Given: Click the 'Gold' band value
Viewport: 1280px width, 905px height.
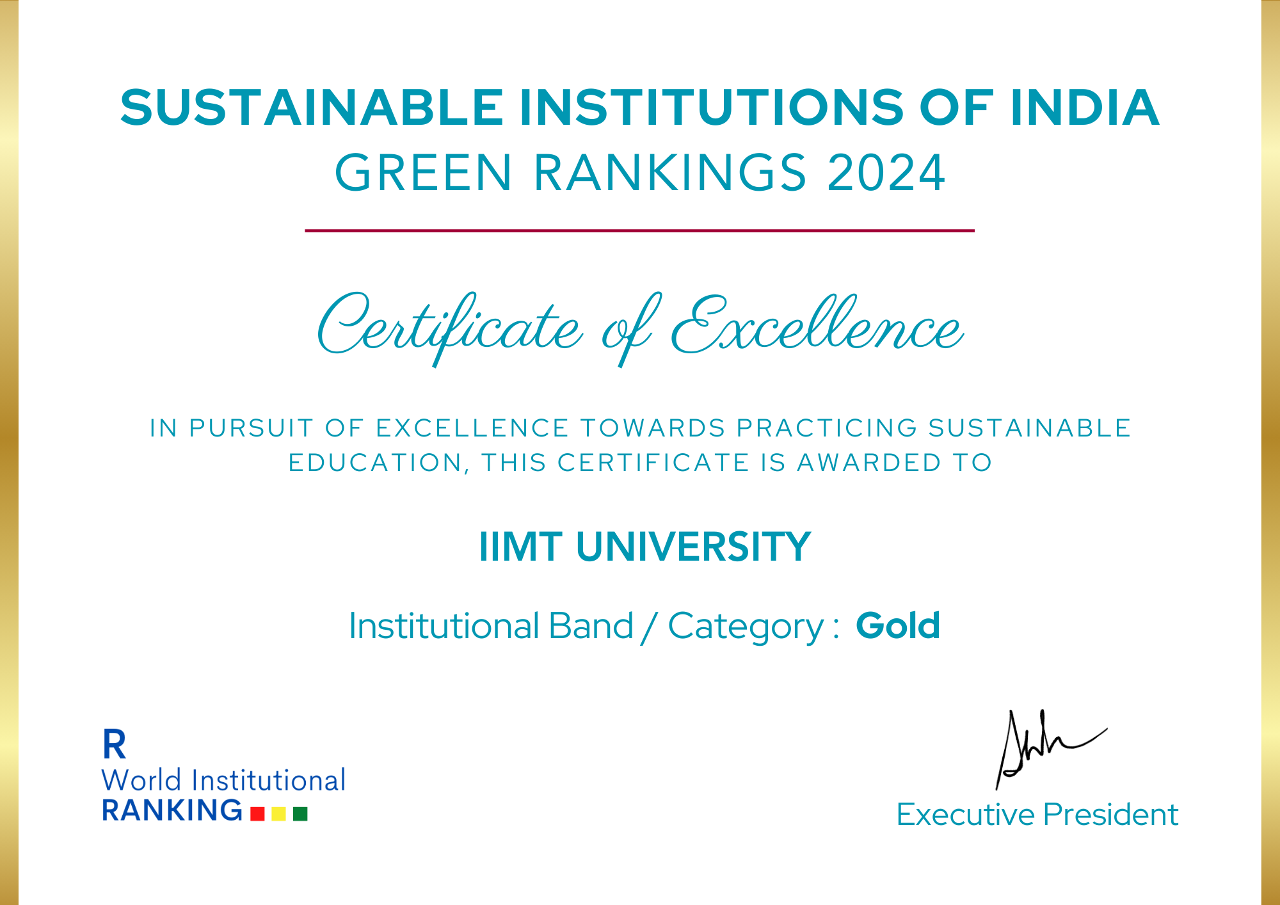Looking at the screenshot, I should tap(898, 626).
